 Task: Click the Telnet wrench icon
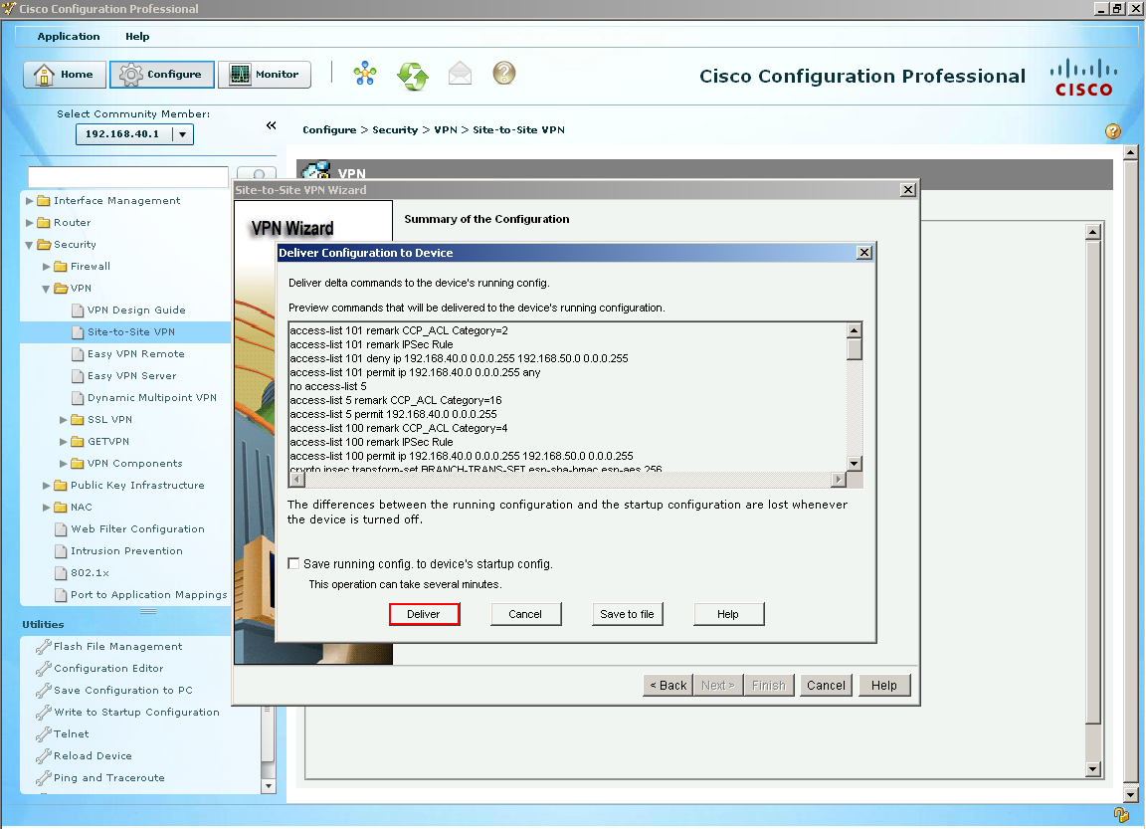(43, 734)
